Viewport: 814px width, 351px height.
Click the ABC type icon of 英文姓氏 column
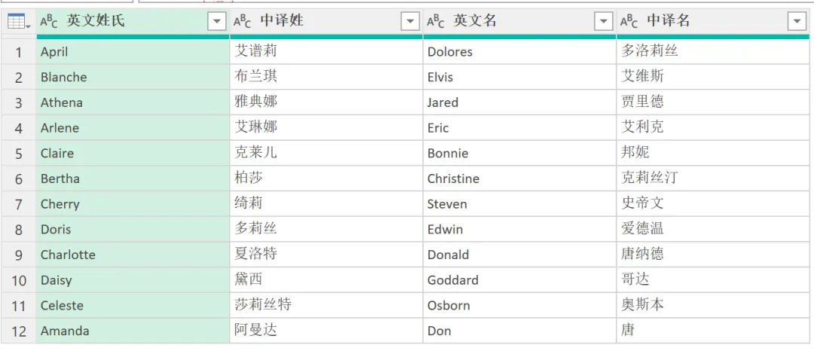click(49, 22)
